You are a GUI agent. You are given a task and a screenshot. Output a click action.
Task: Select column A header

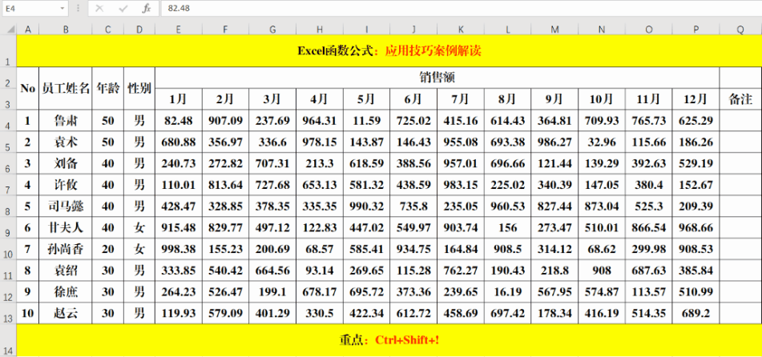pos(28,30)
